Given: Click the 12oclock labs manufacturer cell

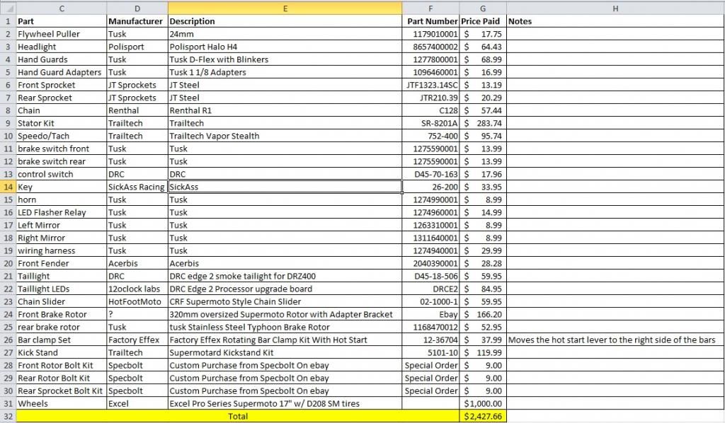Looking at the screenshot, I should pyautogui.click(x=137, y=289).
